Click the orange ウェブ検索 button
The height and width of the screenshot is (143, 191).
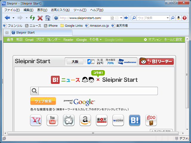43,101
